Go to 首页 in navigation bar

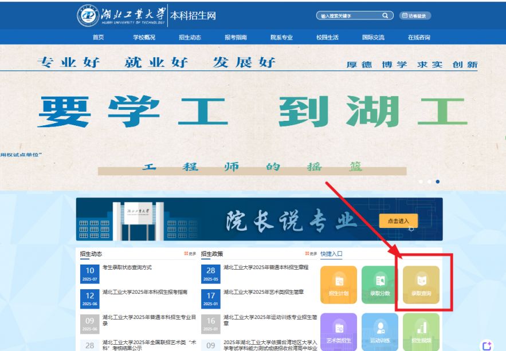98,37
